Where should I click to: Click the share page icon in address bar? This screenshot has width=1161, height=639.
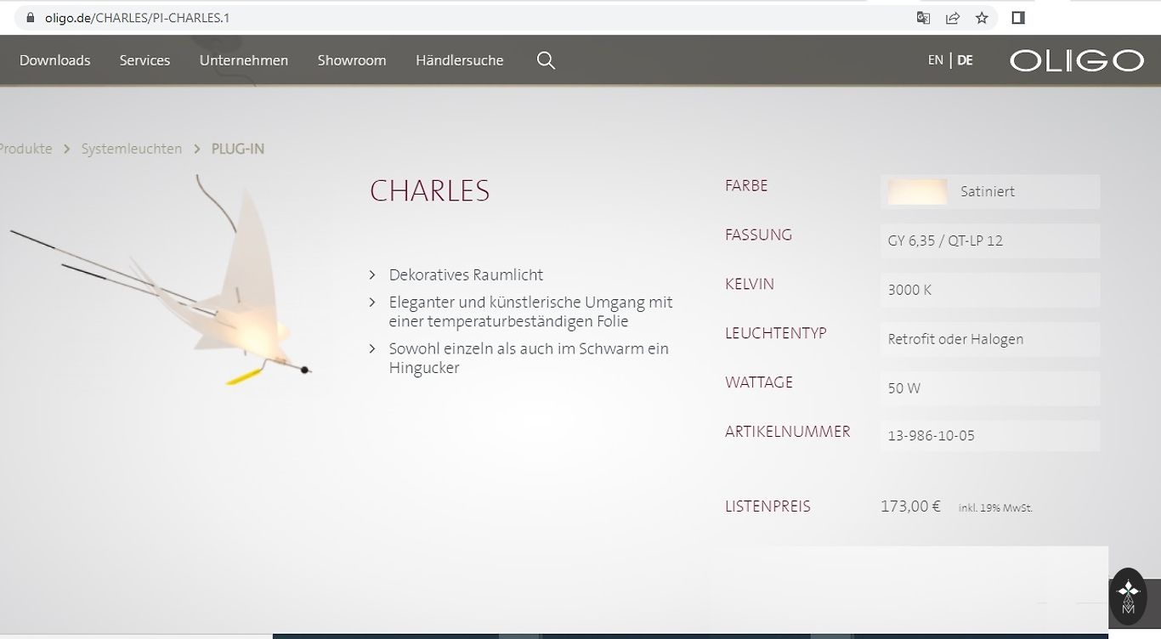pos(953,18)
